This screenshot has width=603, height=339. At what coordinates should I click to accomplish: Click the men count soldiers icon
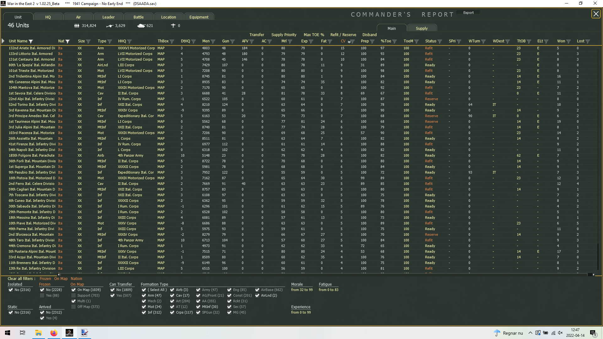pos(77,26)
